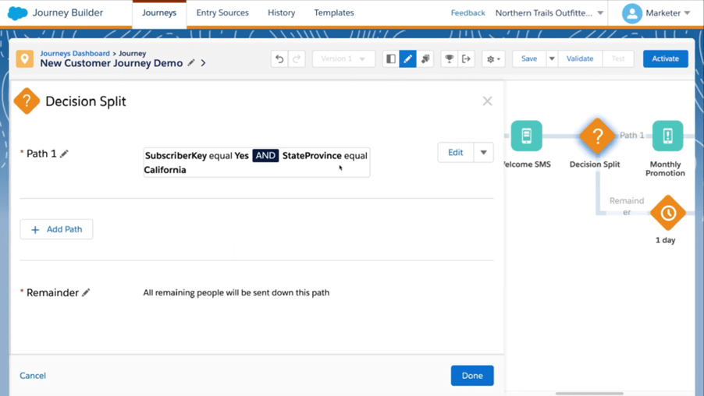Open the Version 1 dropdown
The width and height of the screenshot is (704, 396).
343,58
